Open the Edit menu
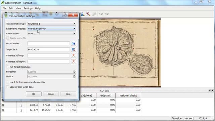This screenshot has height=121, width=215. click(11, 8)
